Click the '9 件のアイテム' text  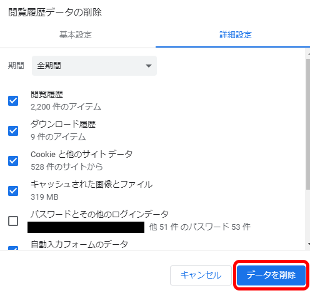click(x=58, y=137)
